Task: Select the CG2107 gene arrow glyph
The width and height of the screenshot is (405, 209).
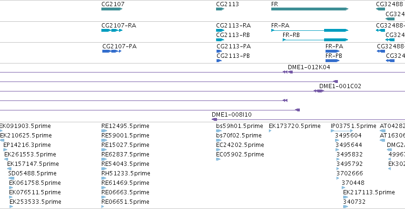Action: [112, 9]
